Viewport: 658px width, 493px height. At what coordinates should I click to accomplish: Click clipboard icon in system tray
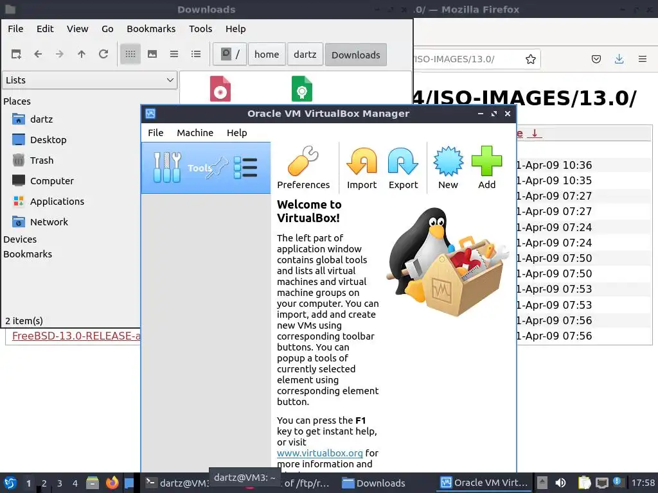[x=584, y=483]
